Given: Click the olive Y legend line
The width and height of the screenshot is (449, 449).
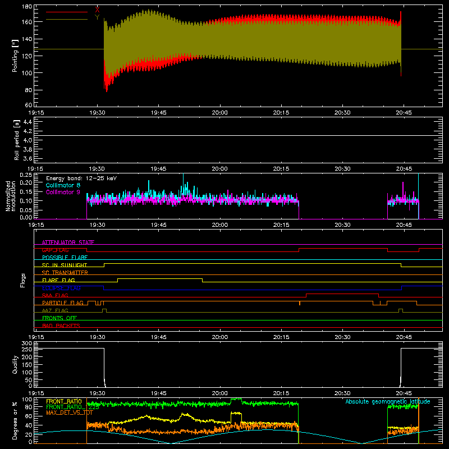Looking at the screenshot, I should pos(67,19).
